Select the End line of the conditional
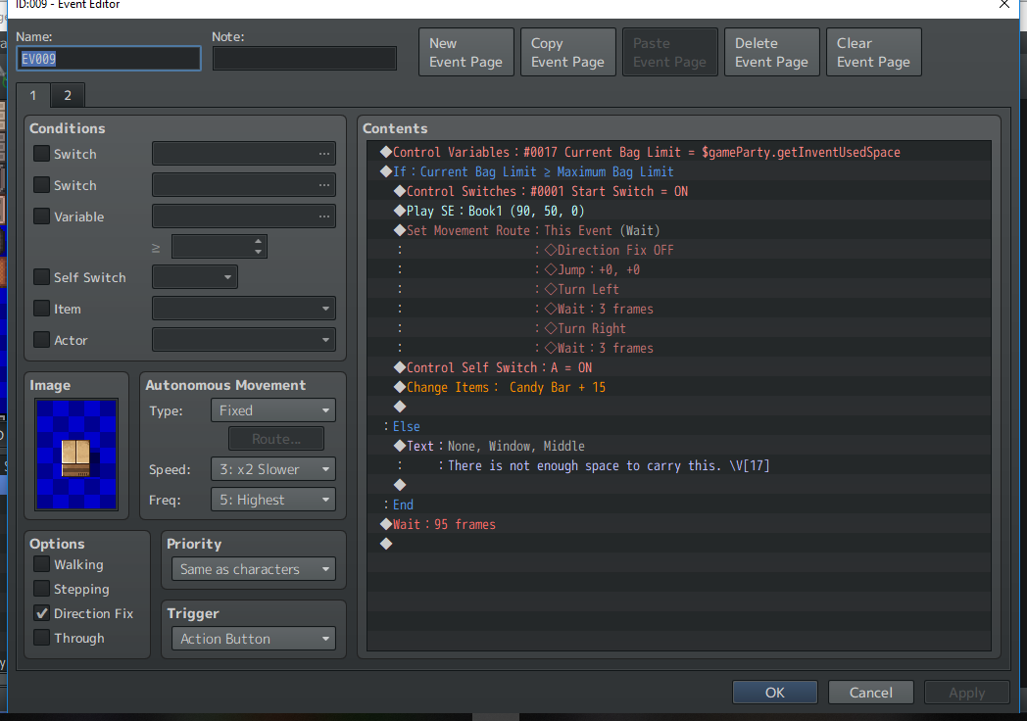The image size is (1027, 721). (679, 505)
